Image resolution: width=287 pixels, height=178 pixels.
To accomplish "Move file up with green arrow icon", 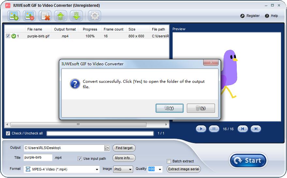I will tap(61, 16).
